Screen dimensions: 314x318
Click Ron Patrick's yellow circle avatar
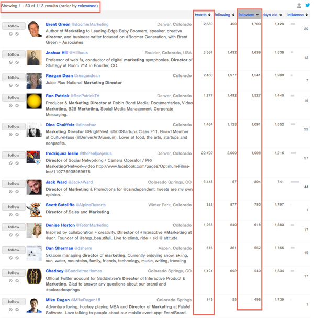pyautogui.click(x=34, y=101)
